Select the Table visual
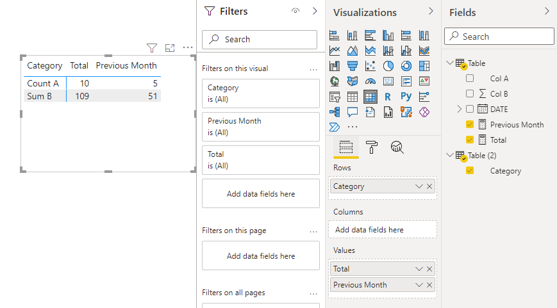557x308 pixels. (x=353, y=97)
